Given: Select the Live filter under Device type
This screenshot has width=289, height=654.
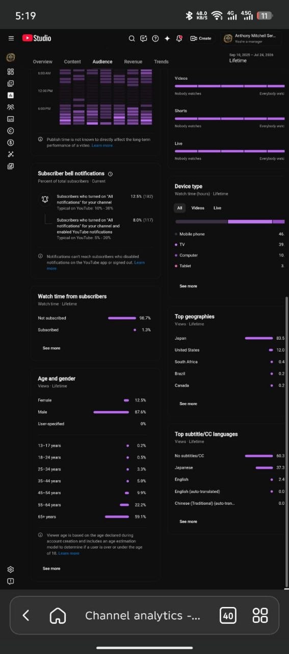Looking at the screenshot, I should 217,208.
